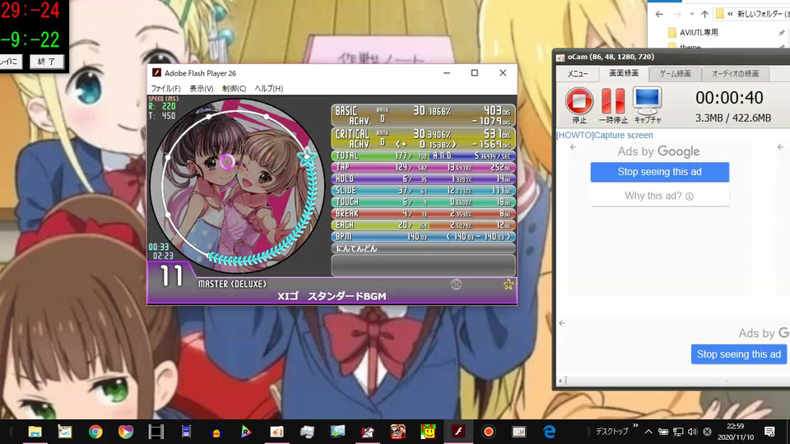Click the HOLD stats row
Image resolution: width=790 pixels, height=444 pixels.
(x=423, y=178)
